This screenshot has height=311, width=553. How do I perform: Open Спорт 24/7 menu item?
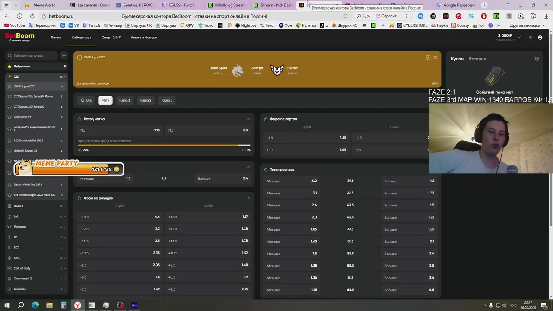point(111,38)
